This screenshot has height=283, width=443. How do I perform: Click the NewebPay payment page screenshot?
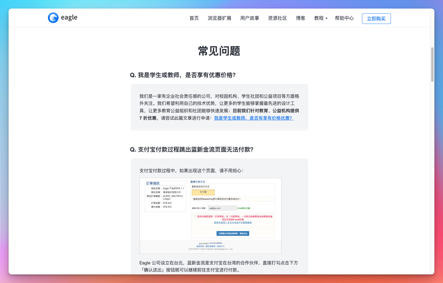click(210, 216)
